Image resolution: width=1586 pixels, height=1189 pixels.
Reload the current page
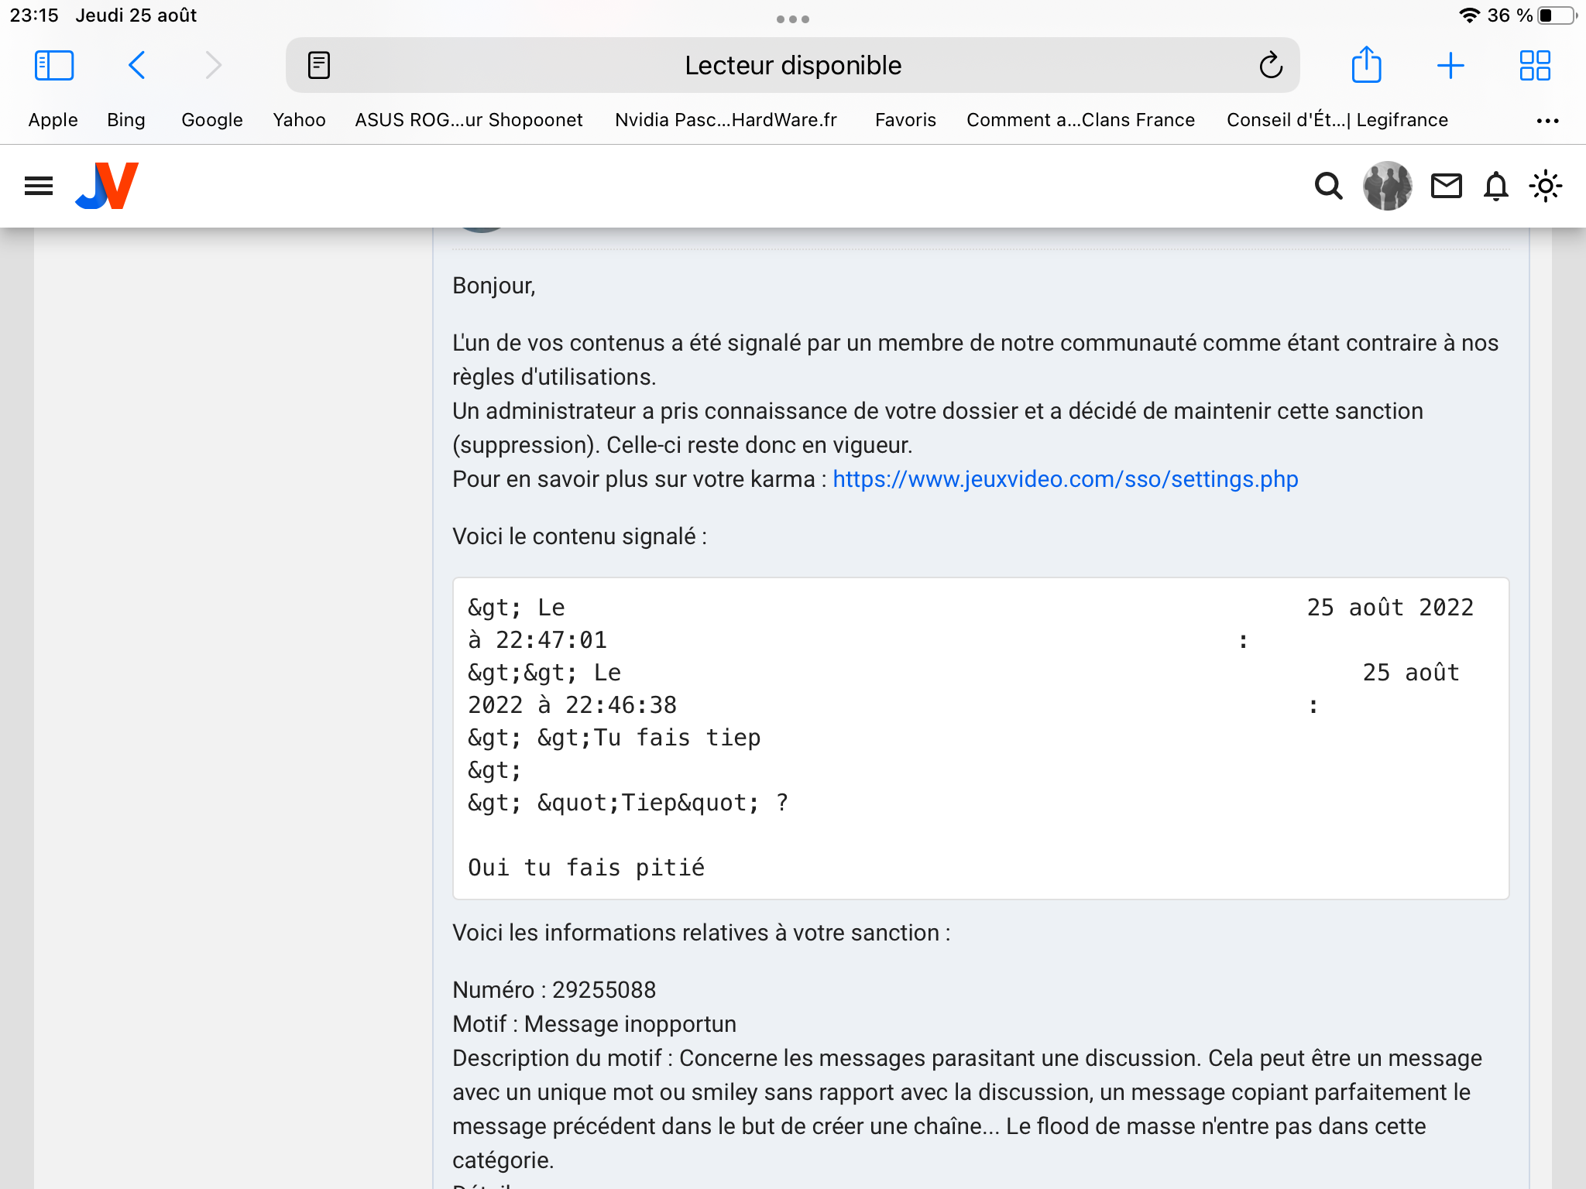[1271, 66]
